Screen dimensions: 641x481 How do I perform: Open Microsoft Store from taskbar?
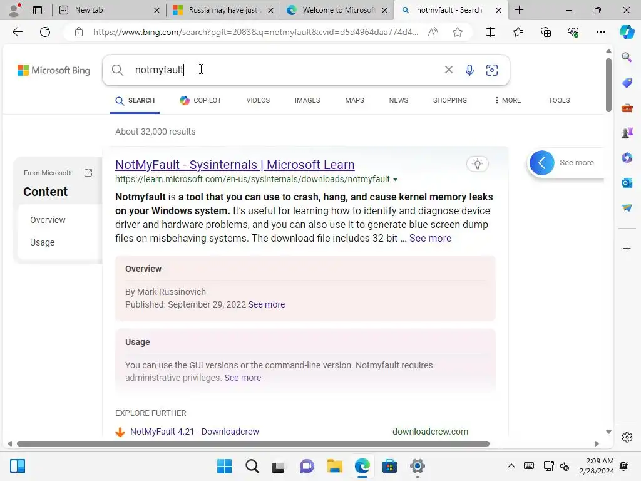click(389, 466)
